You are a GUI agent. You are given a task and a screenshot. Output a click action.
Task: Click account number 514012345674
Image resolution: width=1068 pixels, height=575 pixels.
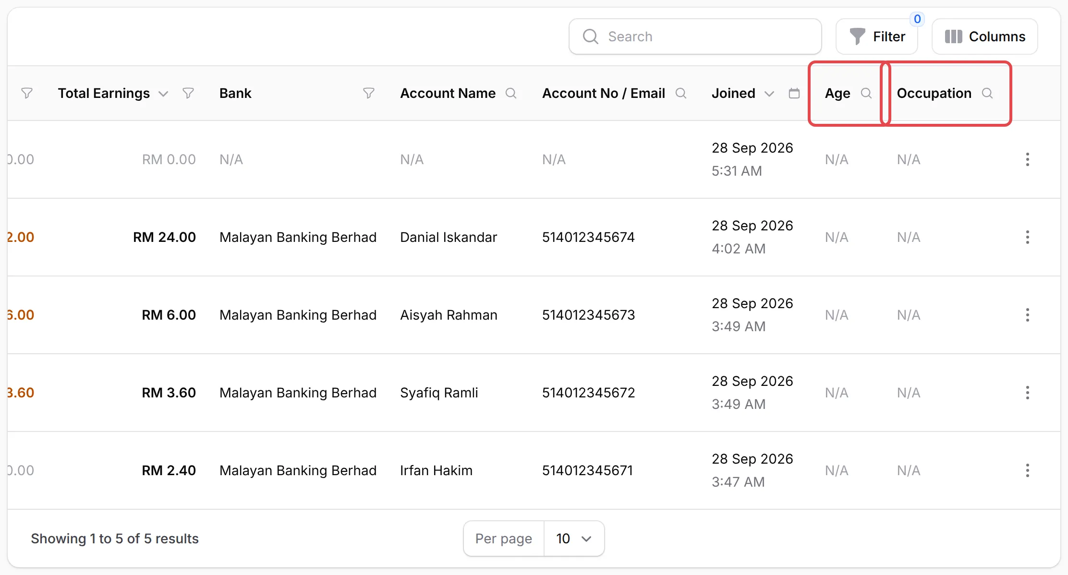588,237
